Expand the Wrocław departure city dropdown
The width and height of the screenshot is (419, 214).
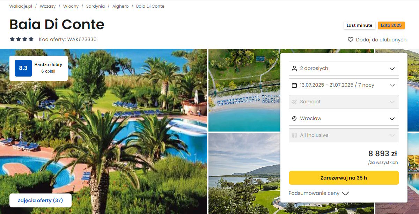pyautogui.click(x=392, y=119)
